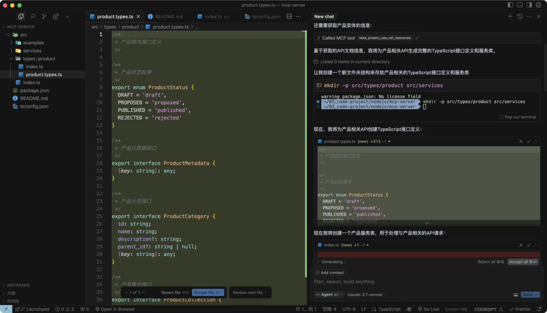
Task: Start a new chat with the plus icon
Action: (x=511, y=16)
